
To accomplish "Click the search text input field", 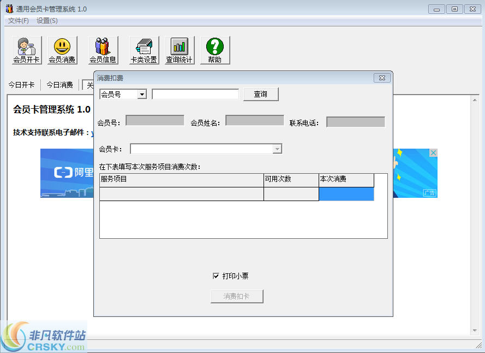I will 195,94.
